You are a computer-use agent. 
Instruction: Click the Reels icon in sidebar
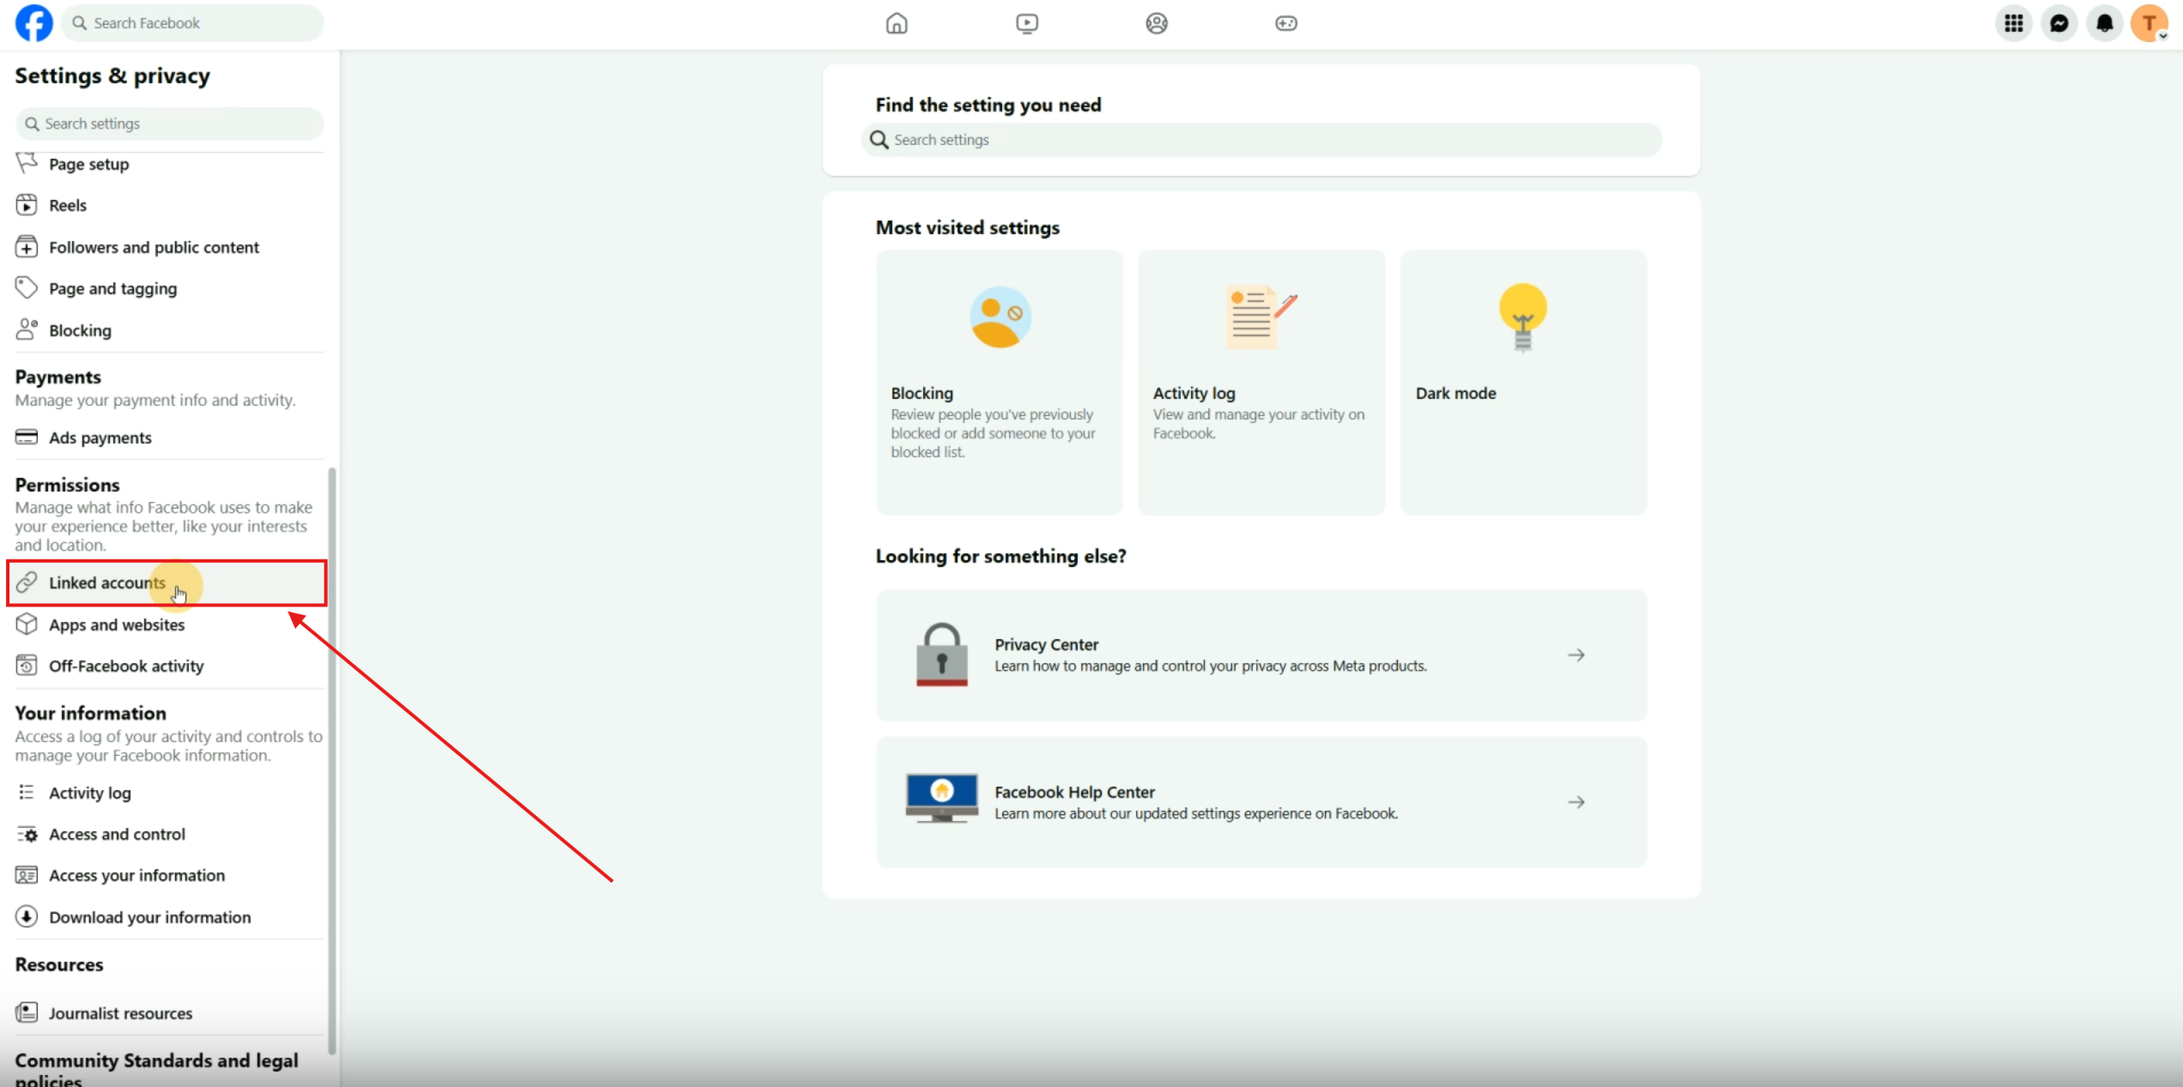point(27,204)
